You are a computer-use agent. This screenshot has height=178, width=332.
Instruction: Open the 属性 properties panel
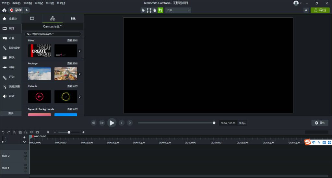coord(320,123)
